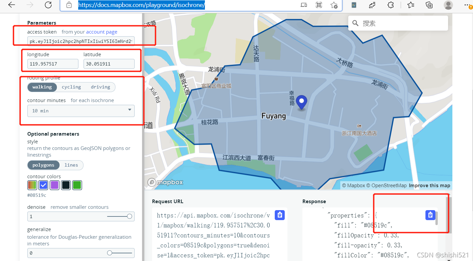Open the browser Settings and more menu
The width and height of the screenshot is (473, 261).
tap(468, 5)
